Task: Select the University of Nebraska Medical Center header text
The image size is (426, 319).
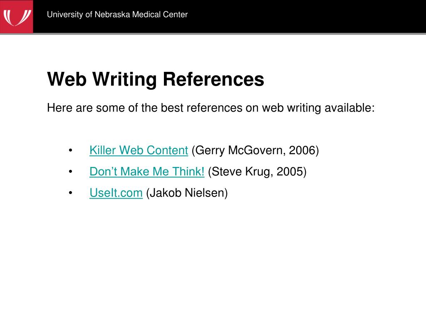Action: pyautogui.click(x=117, y=15)
